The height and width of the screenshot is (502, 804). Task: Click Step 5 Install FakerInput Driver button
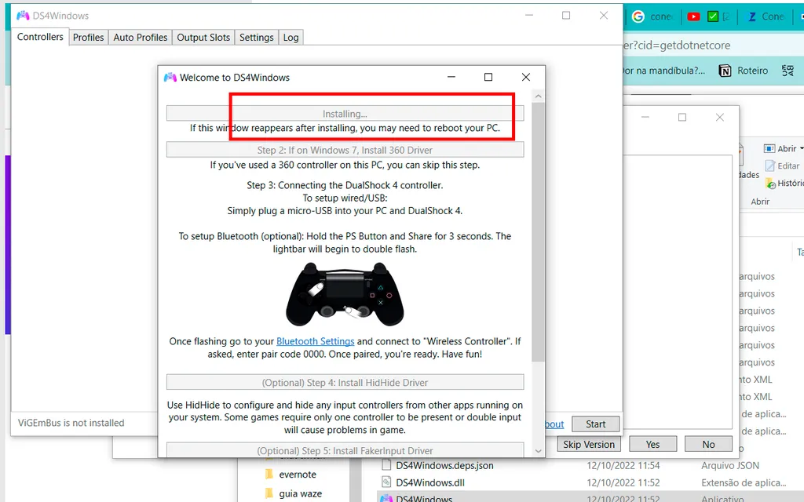pyautogui.click(x=345, y=450)
